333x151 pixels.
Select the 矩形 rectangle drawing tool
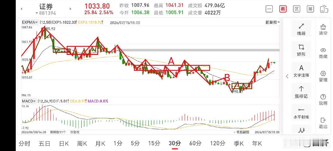(x=301, y=50)
